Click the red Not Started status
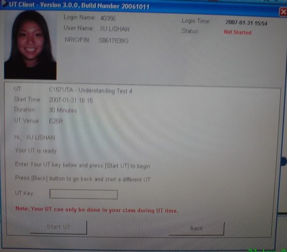 coord(238,32)
